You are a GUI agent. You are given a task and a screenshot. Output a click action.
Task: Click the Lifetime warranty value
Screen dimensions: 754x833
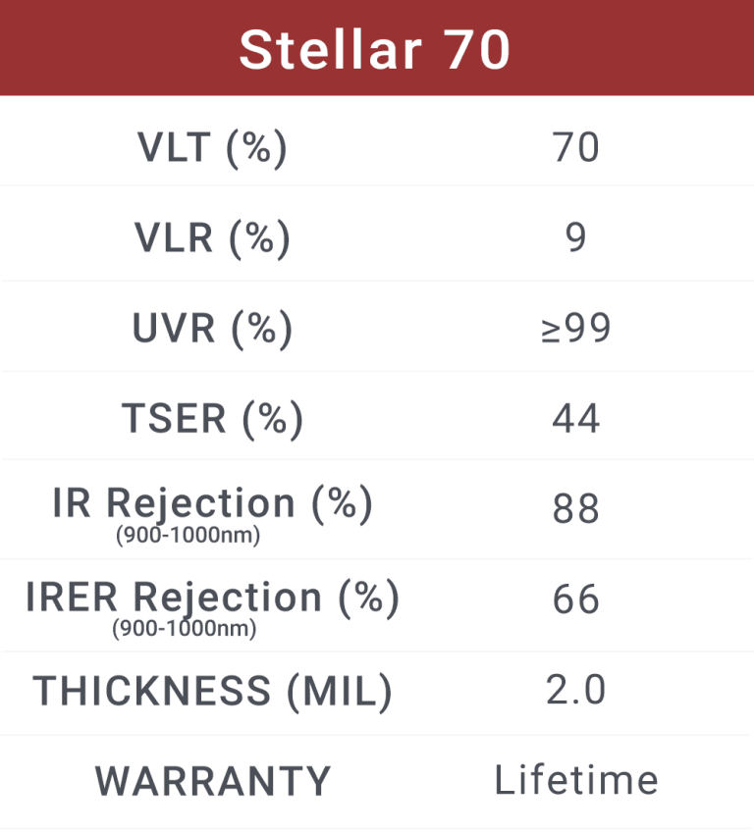pyautogui.click(x=576, y=781)
